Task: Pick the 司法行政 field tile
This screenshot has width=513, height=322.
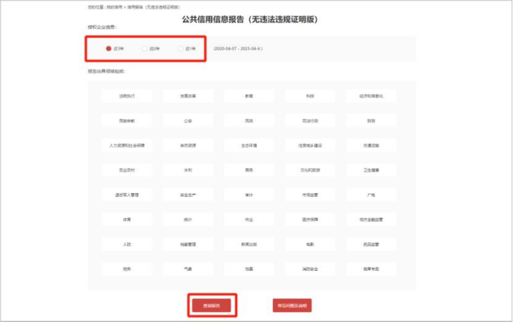Action: pos(310,121)
